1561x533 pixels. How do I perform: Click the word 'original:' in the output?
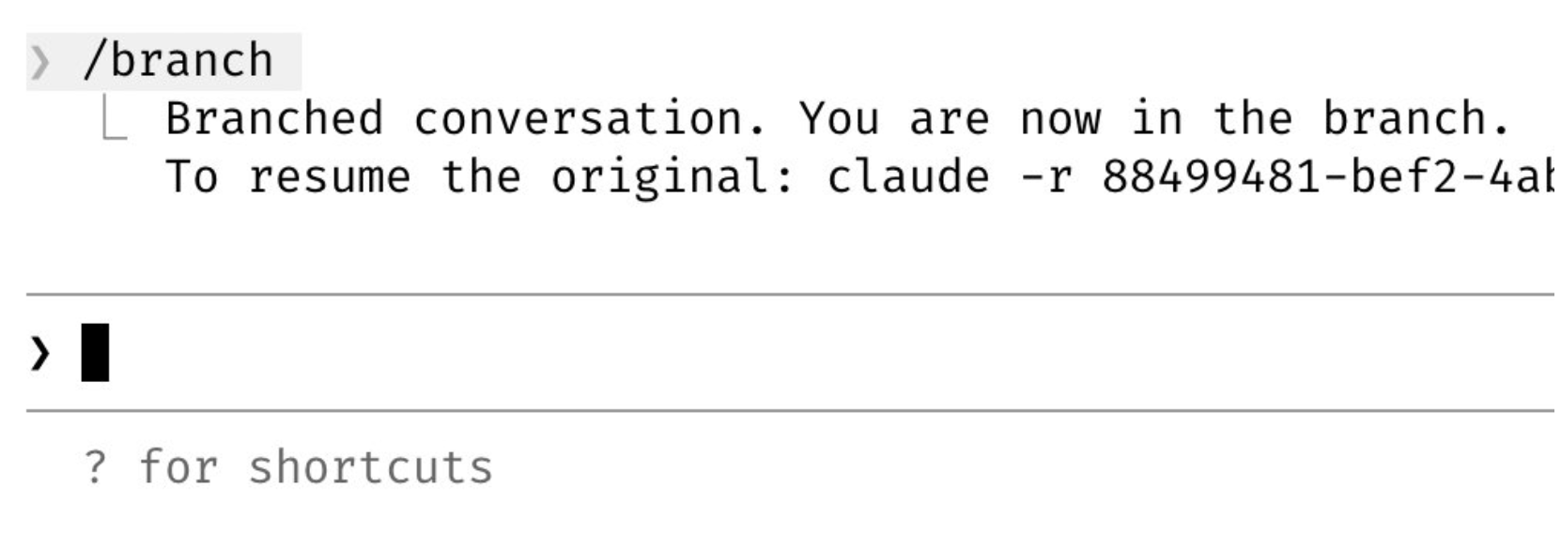[672, 177]
